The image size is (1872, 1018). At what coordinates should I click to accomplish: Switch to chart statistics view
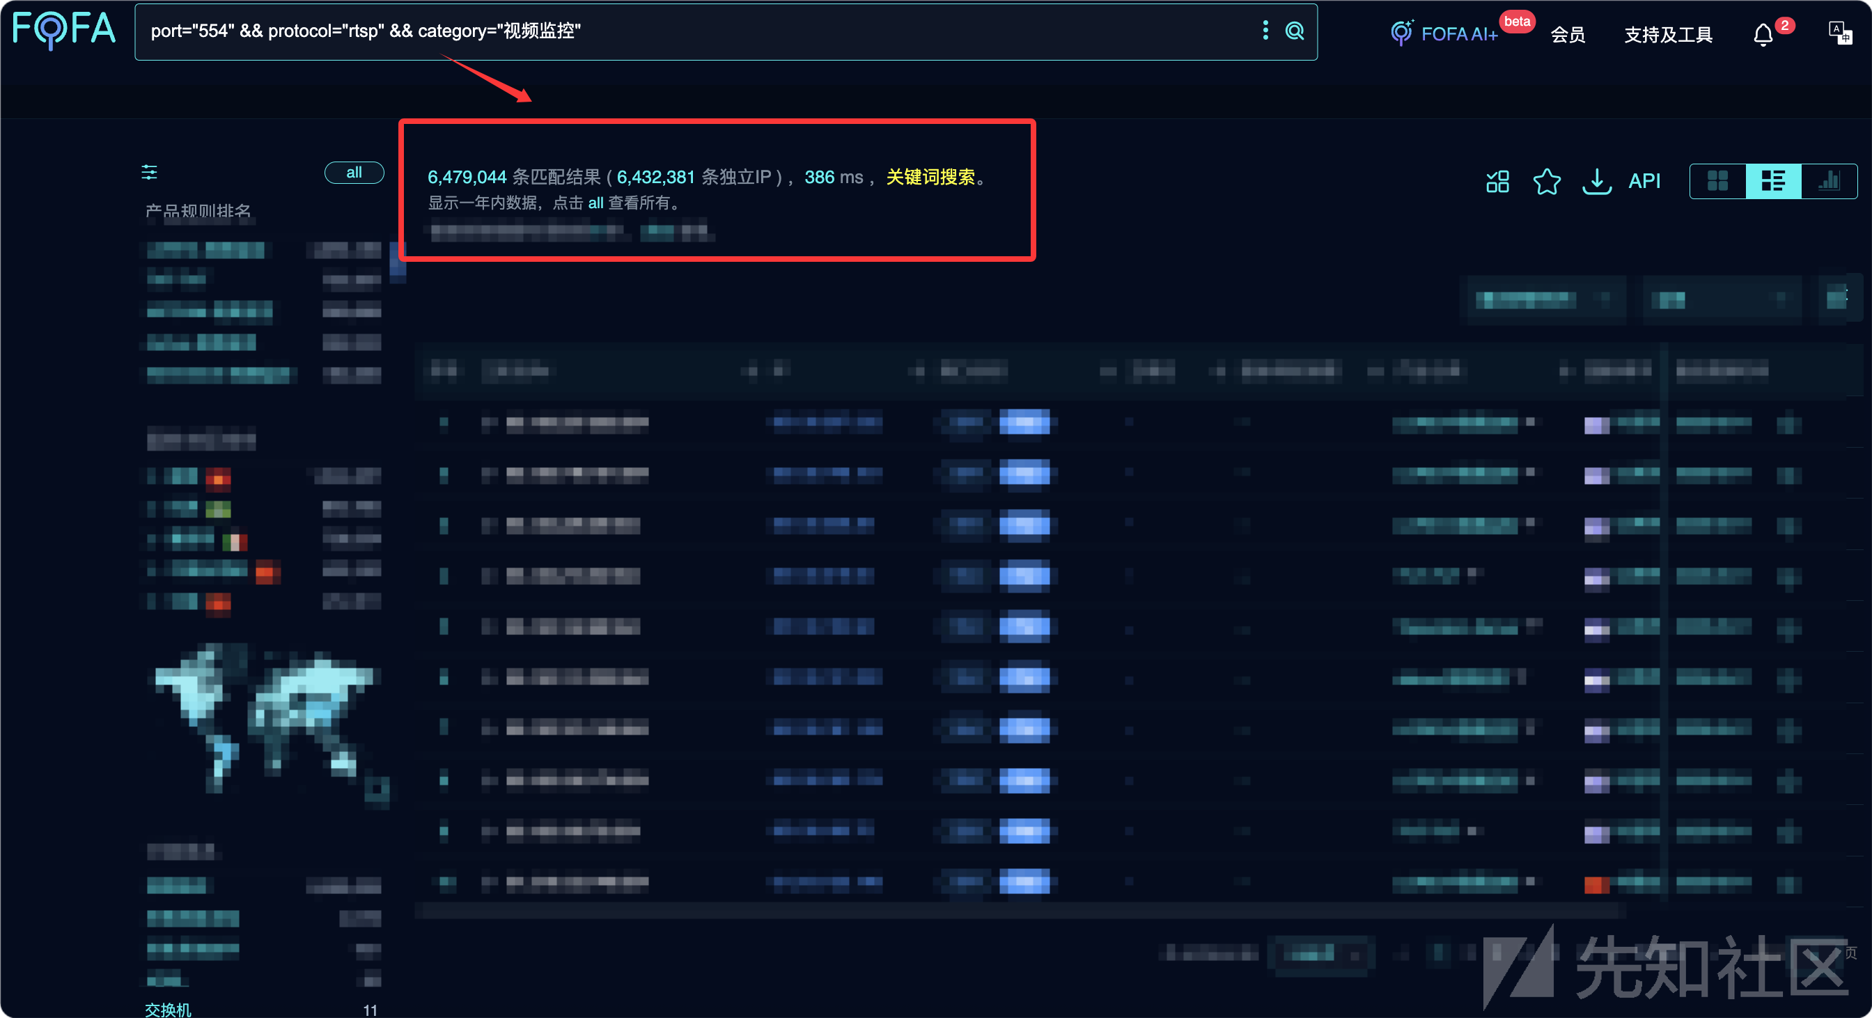pos(1828,181)
